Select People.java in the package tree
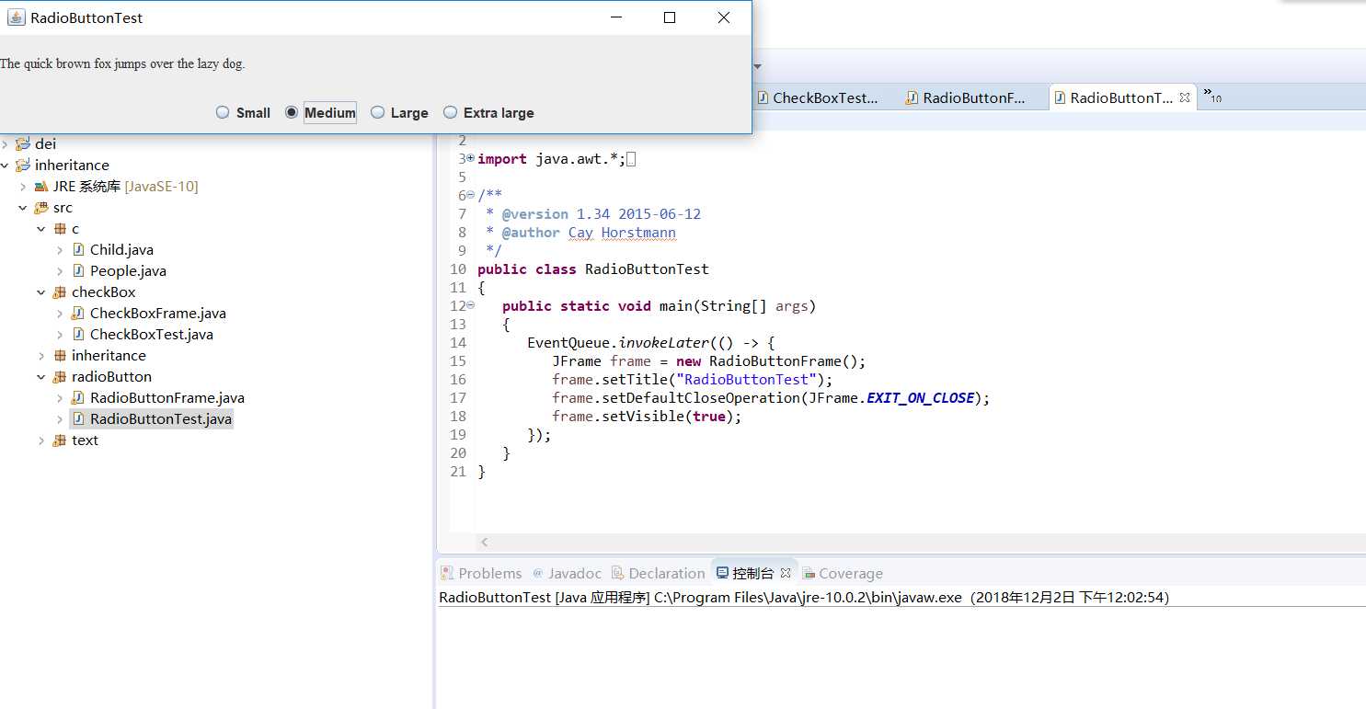 point(128,270)
